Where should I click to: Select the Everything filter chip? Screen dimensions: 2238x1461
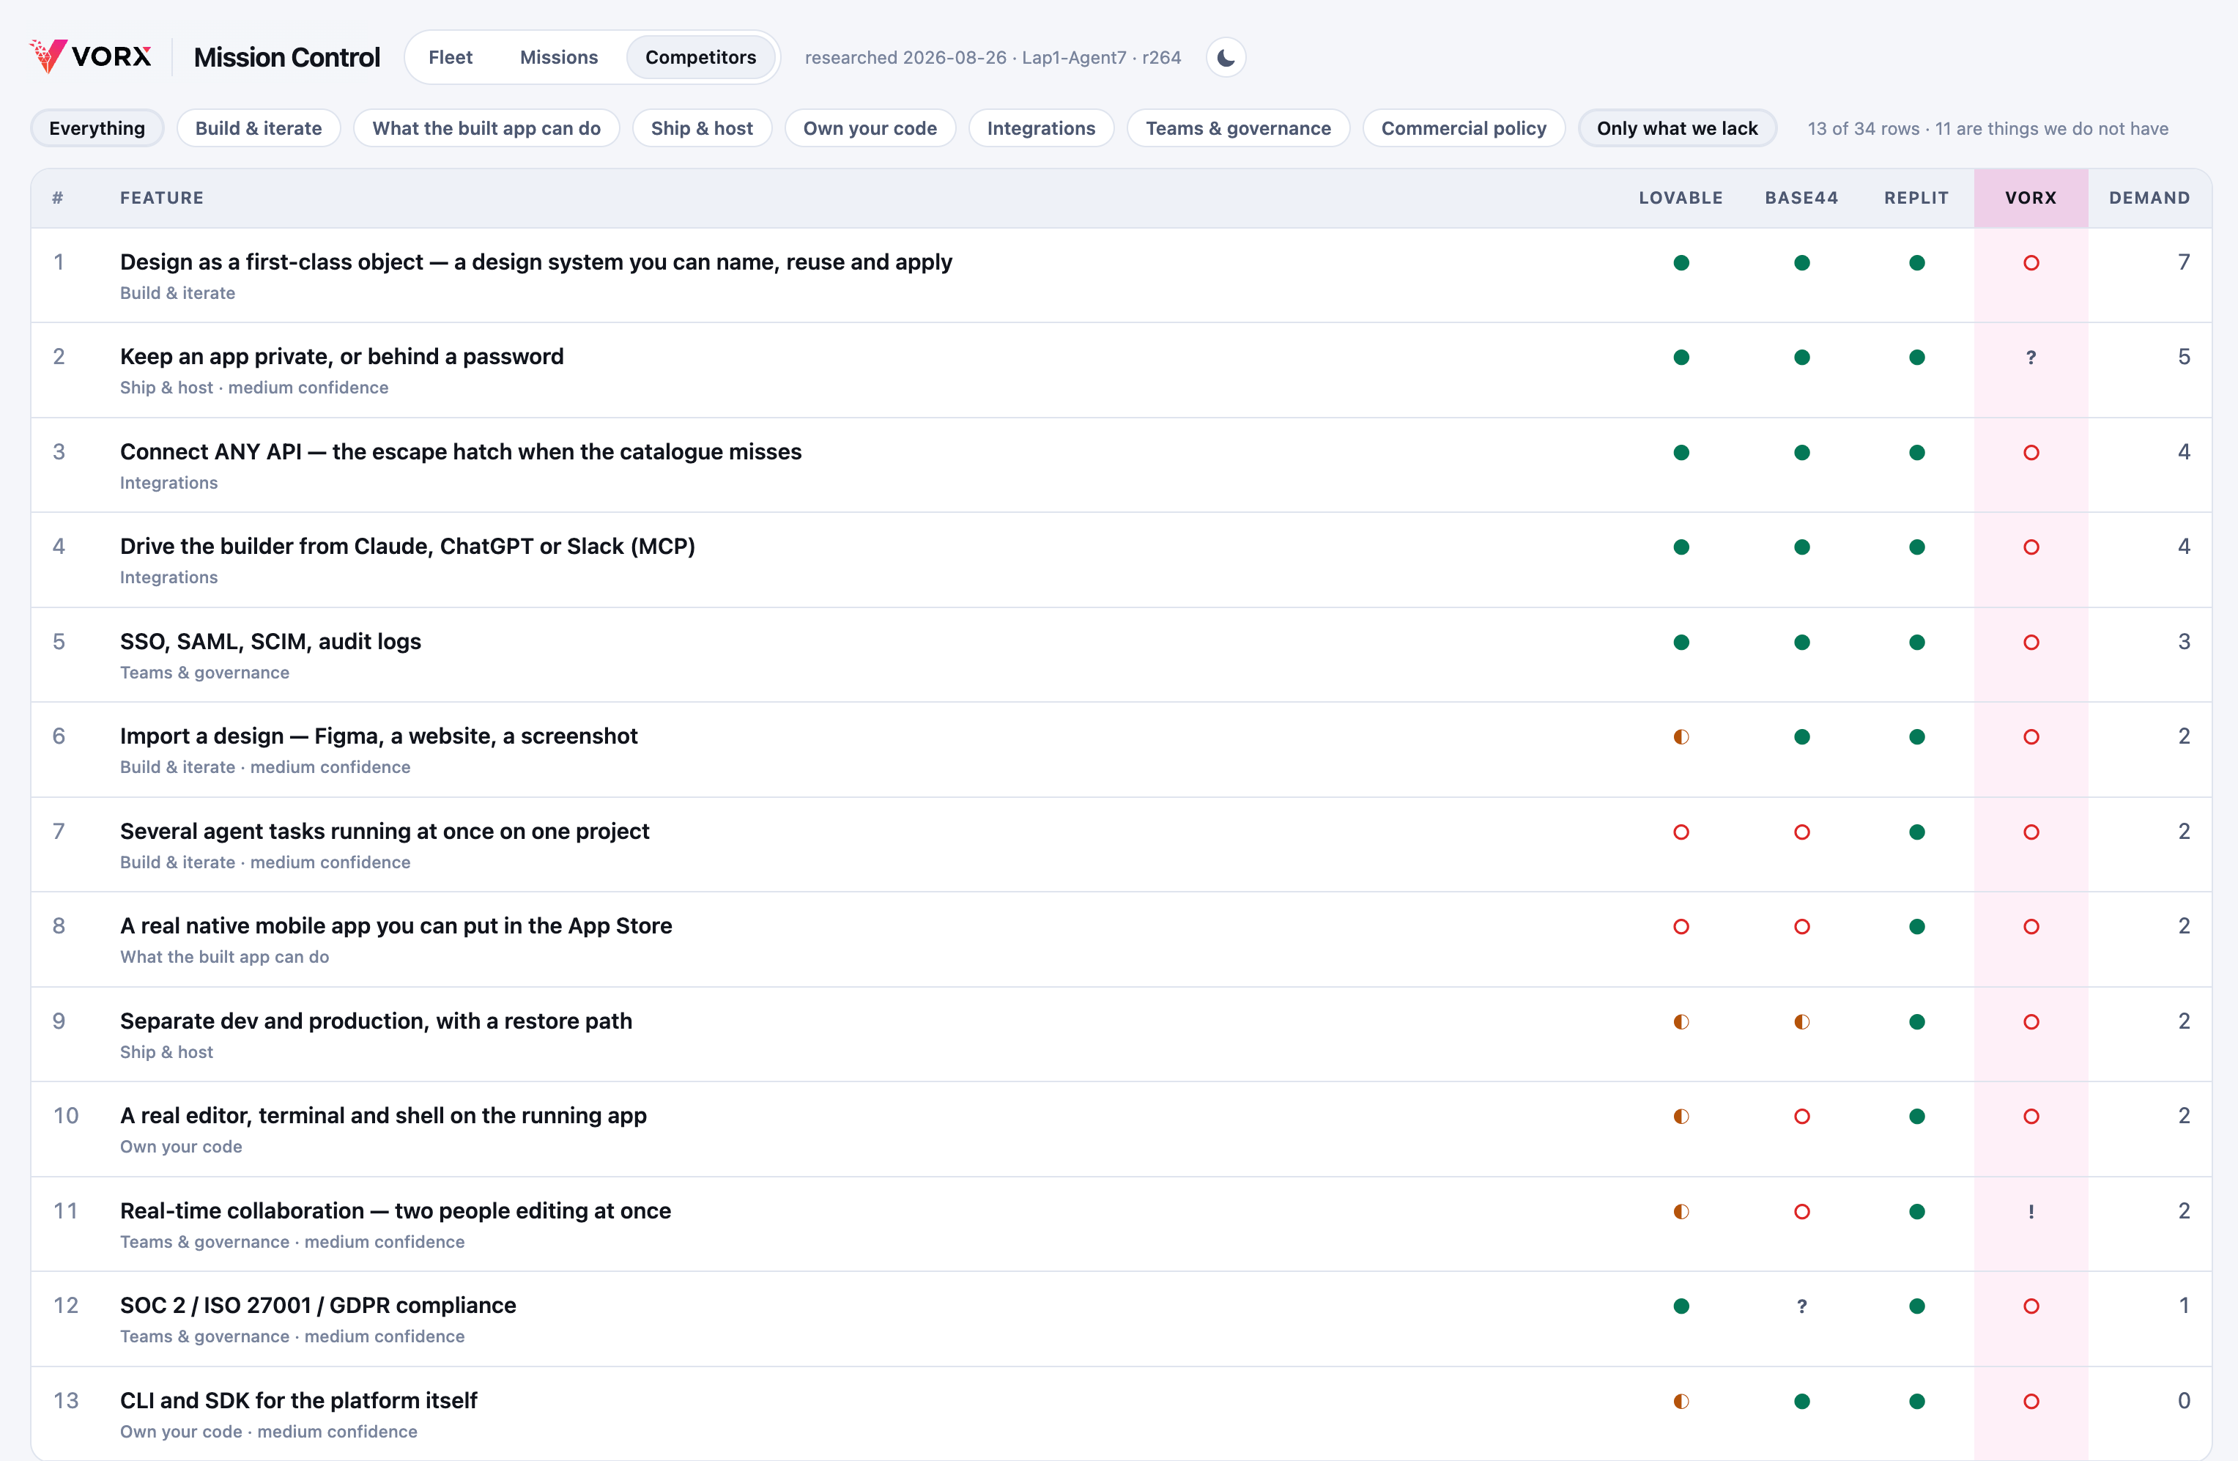tap(97, 128)
